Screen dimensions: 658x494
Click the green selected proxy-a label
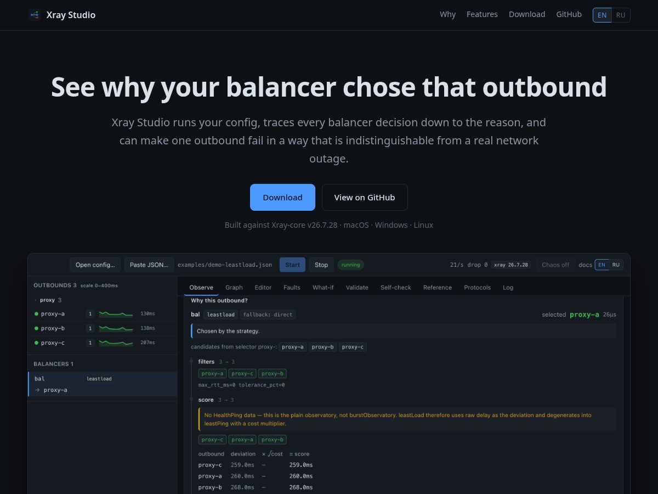[585, 315]
